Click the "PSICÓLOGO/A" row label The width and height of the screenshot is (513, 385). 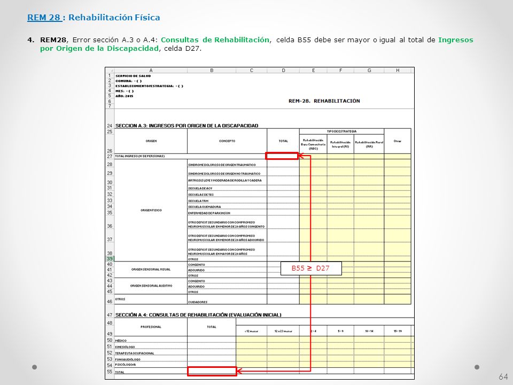pos(125,365)
